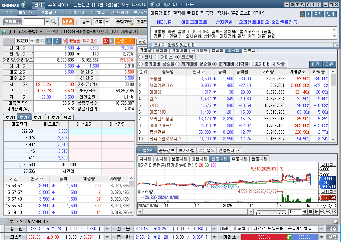Open the 거래소 562(4) advance/decline bar dropdown
This screenshot has width=341, height=242.
point(321,237)
